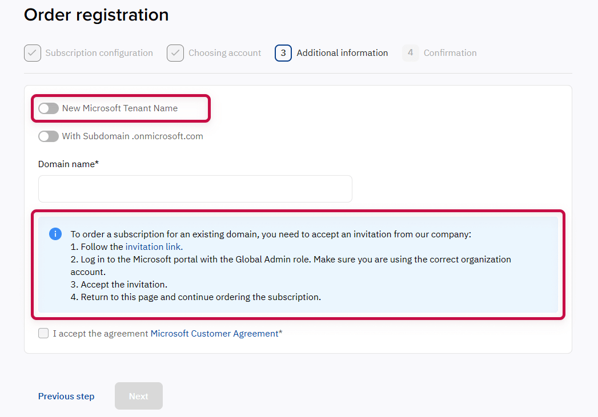Turn on With Subdomain .onmicrosoft.com
The image size is (598, 417).
pyautogui.click(x=49, y=136)
